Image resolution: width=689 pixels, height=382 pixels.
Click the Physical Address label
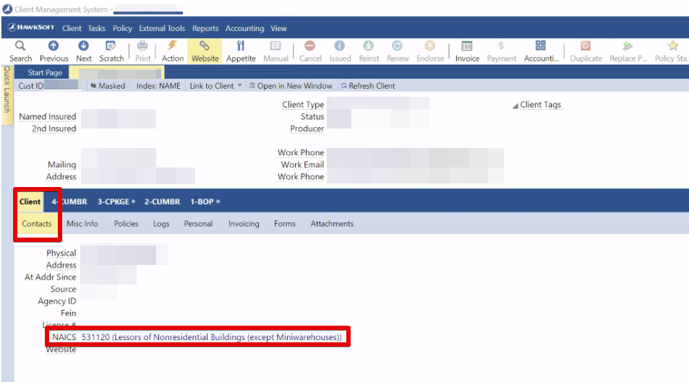pos(61,259)
